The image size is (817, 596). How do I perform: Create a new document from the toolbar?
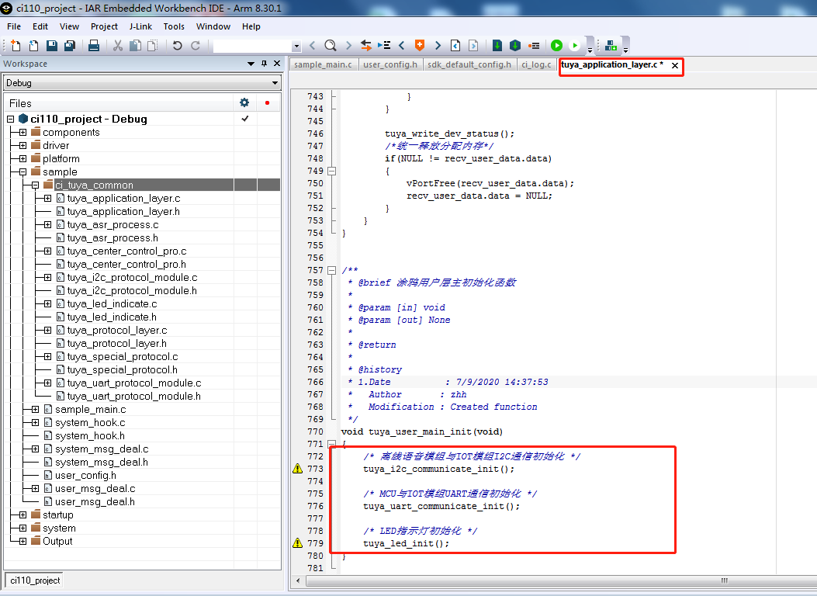(x=16, y=46)
